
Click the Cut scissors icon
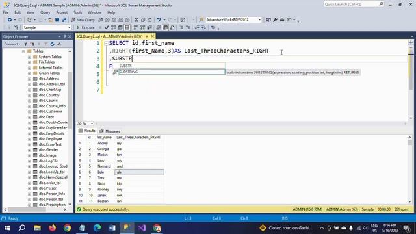click(x=136, y=20)
